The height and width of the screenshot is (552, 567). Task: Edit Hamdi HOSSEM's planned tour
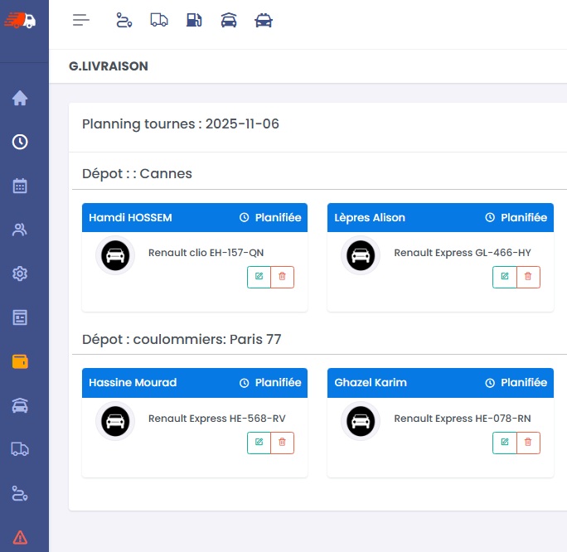pos(259,277)
